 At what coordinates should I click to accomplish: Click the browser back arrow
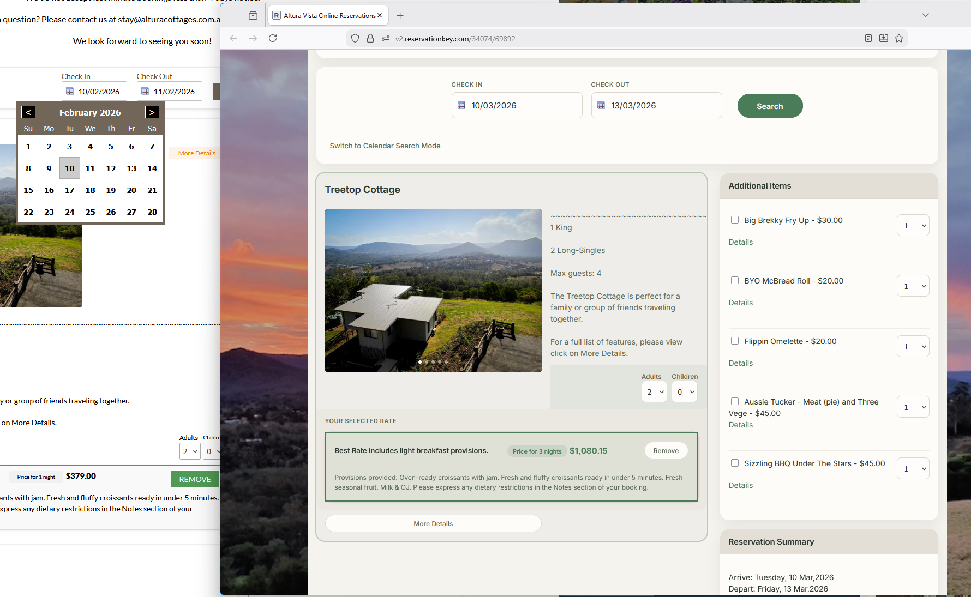[233, 38]
